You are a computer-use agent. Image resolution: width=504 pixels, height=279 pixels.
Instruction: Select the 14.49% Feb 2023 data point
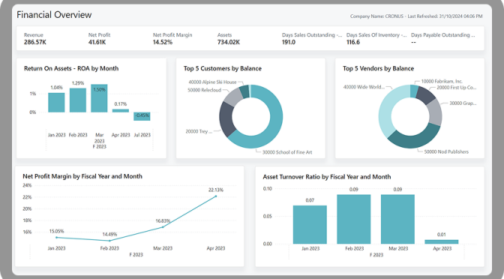tap(109, 241)
